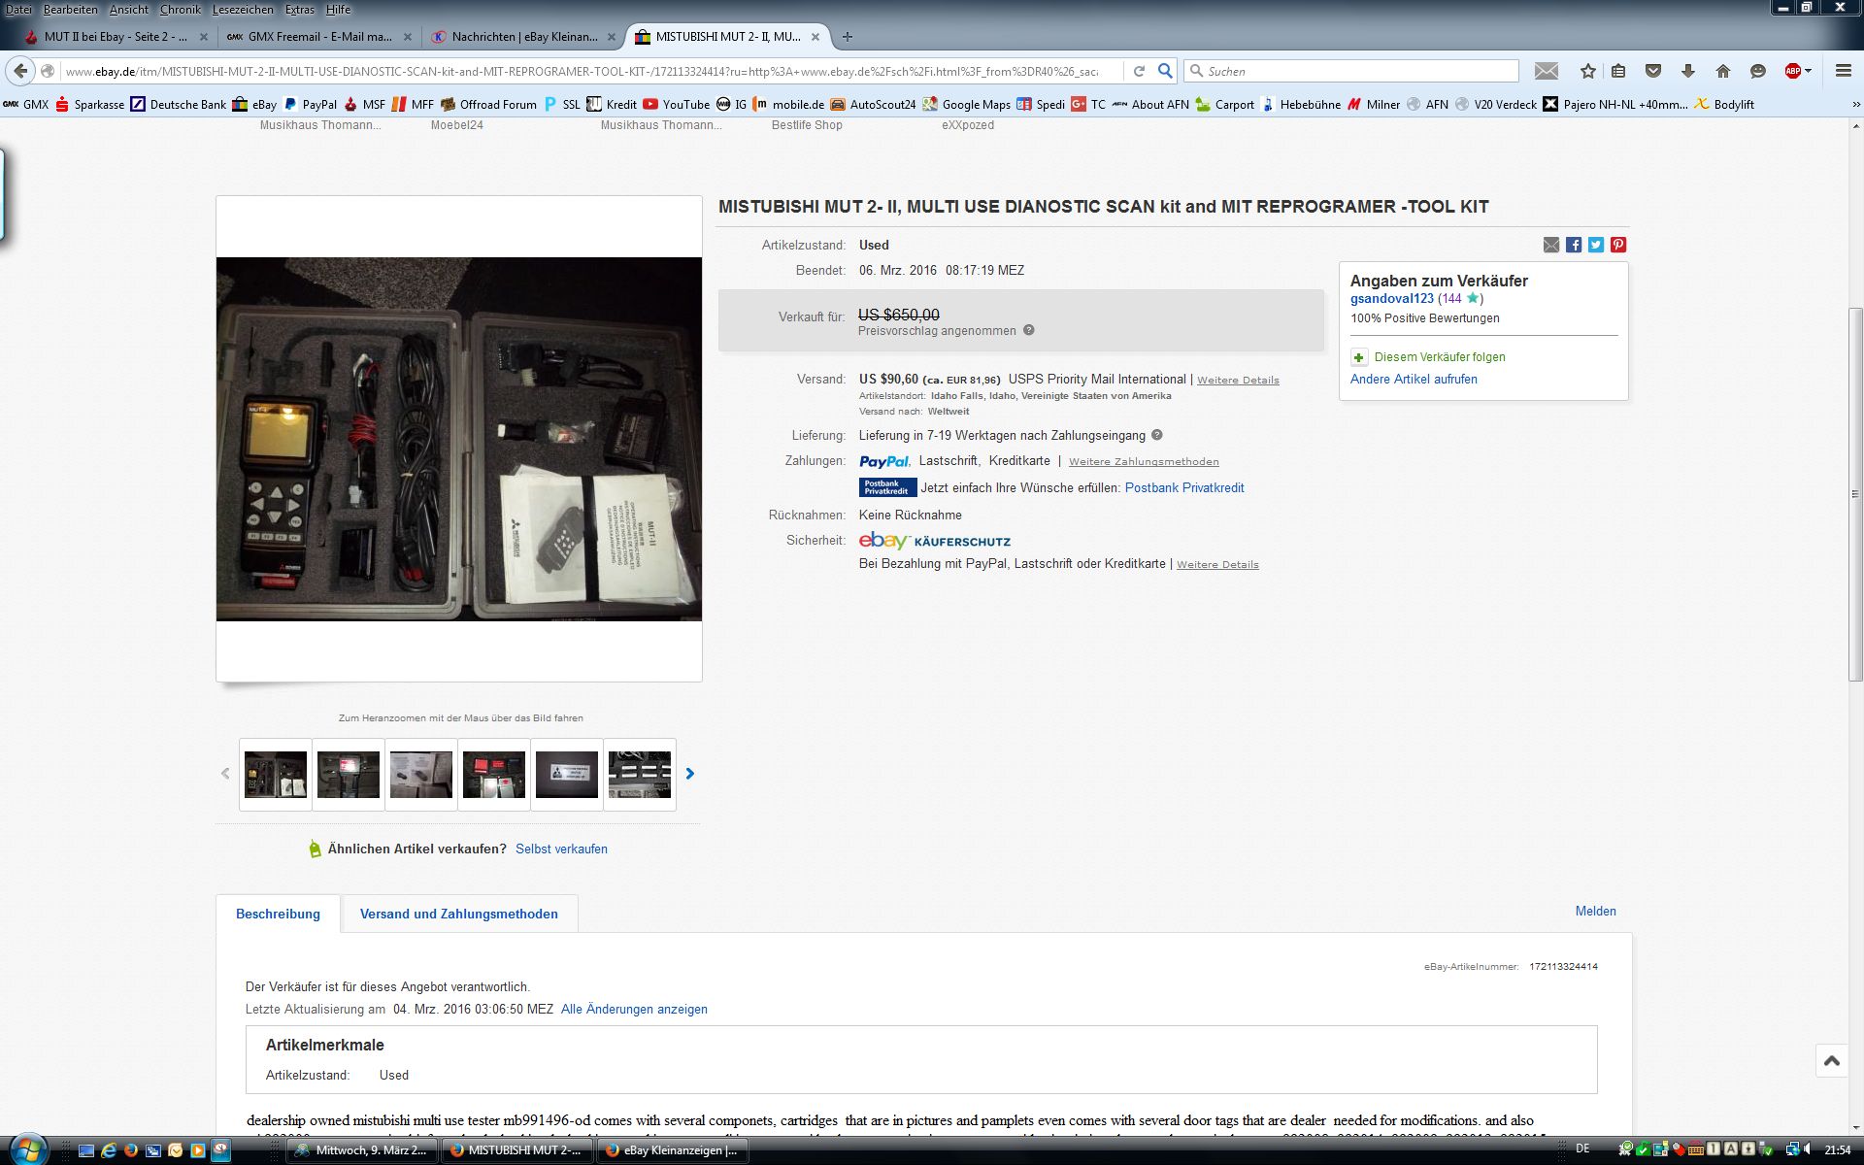Open Firefox downloads arrow icon
This screenshot has height=1165, width=1864.
coord(1688,71)
